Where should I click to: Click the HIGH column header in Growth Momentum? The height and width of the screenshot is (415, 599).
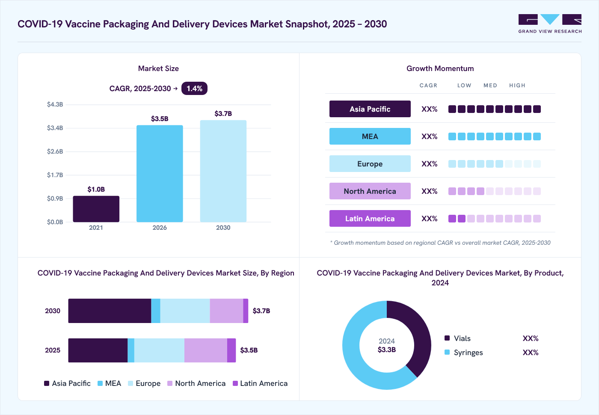pos(517,86)
